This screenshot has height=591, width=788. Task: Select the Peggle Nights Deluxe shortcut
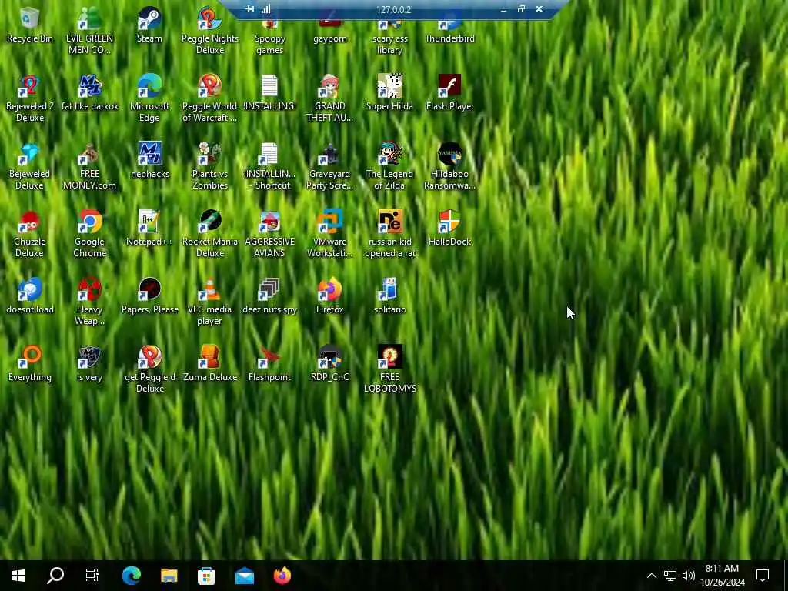[209, 30]
